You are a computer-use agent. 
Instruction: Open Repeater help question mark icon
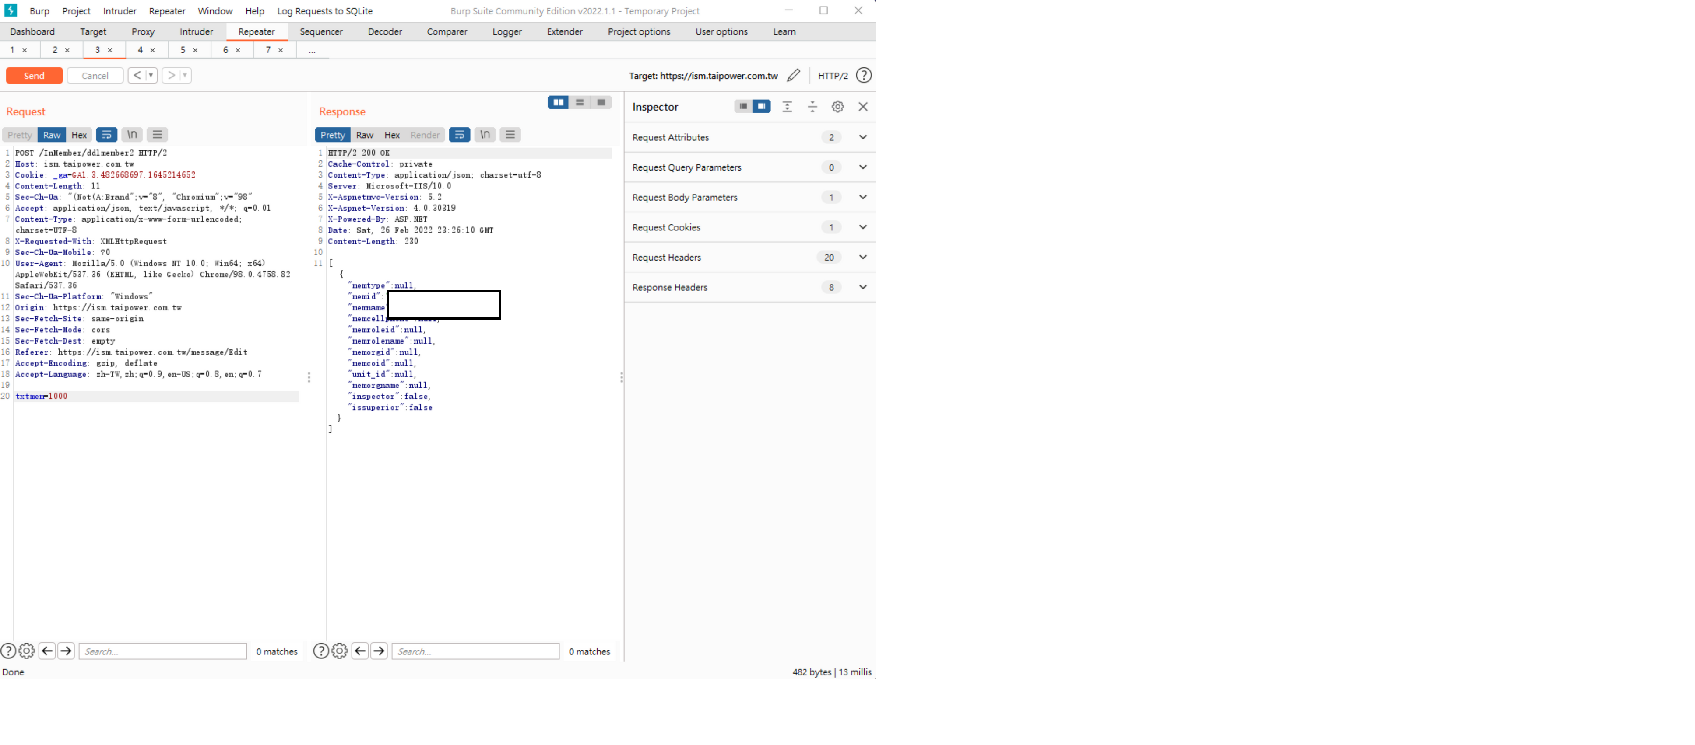tap(863, 76)
